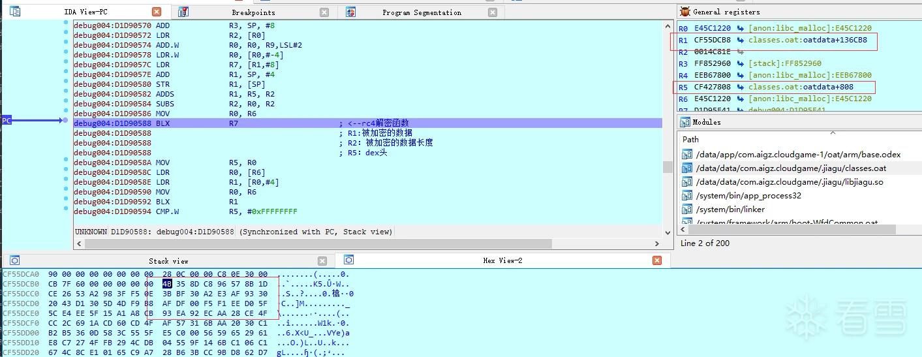Click the Hex View-2 tab icon

(x=348, y=260)
